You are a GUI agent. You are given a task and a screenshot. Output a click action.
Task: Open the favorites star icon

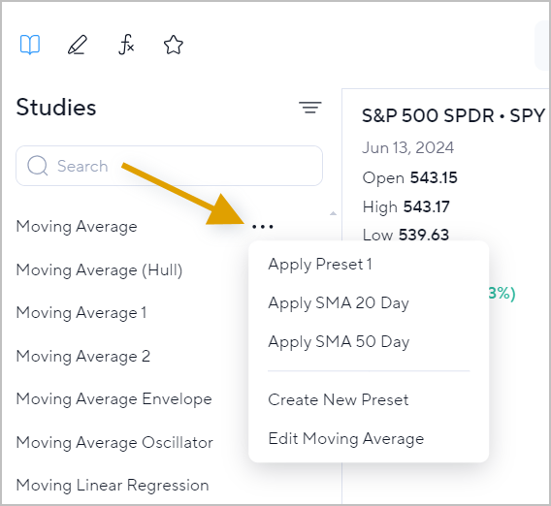click(174, 45)
